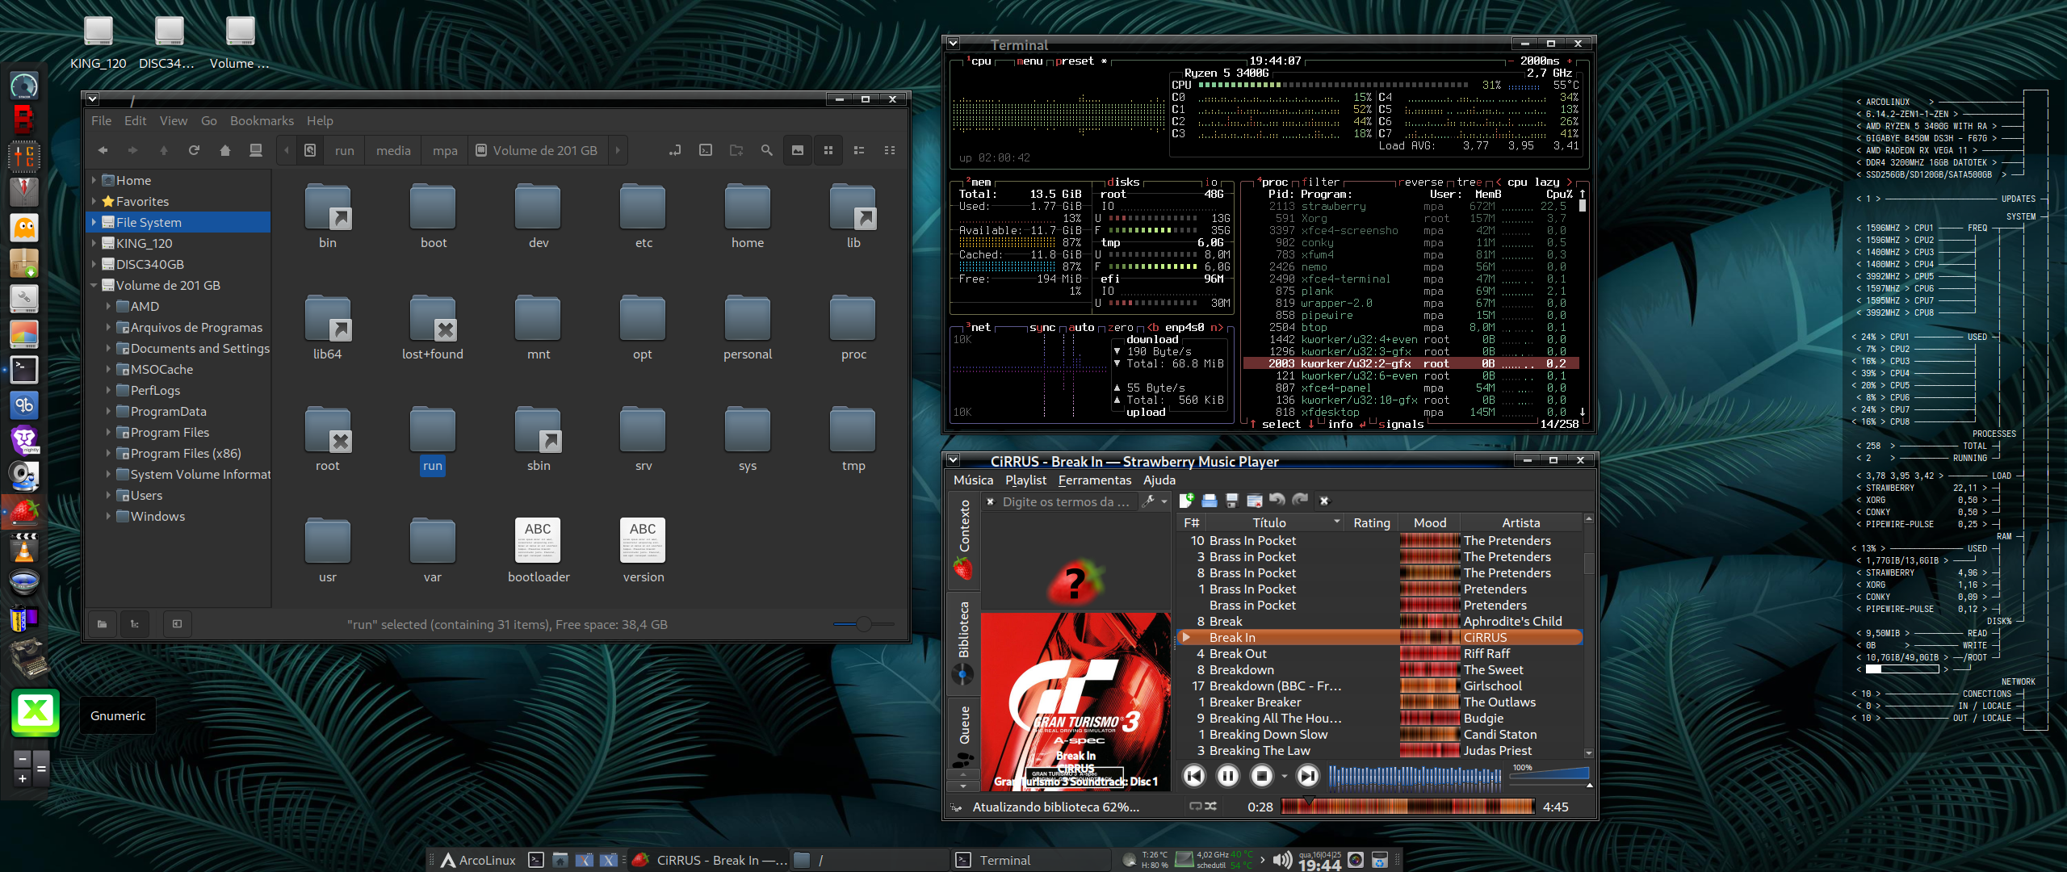Toggle thumbnail preview display in Nemo toolbar
The width and height of the screenshot is (2067, 872).
798,150
